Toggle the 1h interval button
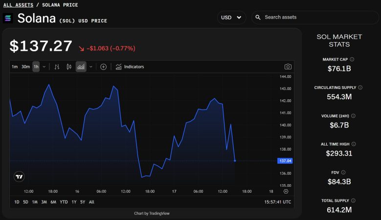The height and width of the screenshot is (220, 381). pos(36,66)
